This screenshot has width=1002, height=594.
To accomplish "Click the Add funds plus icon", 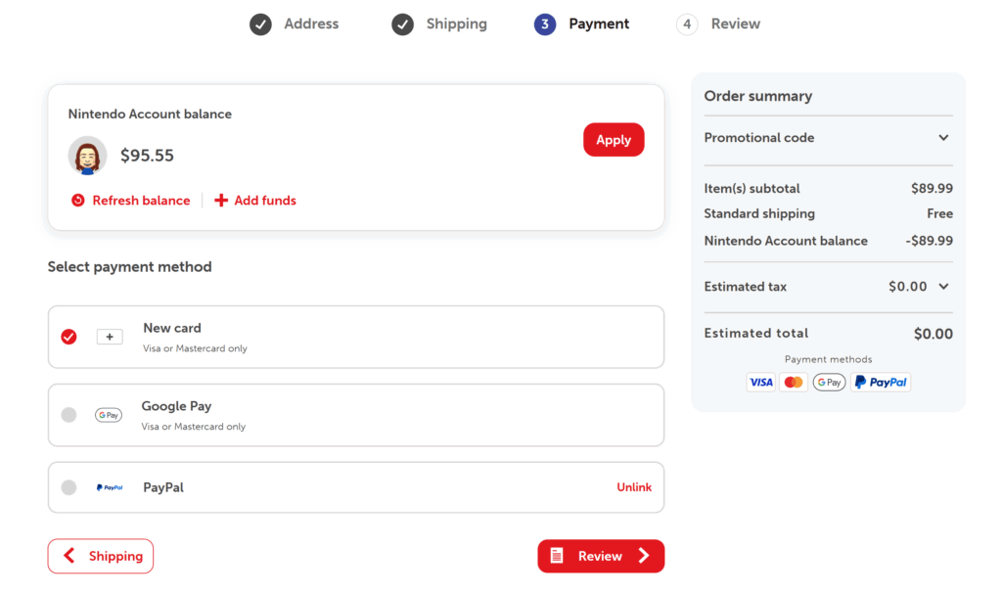I will click(x=221, y=201).
